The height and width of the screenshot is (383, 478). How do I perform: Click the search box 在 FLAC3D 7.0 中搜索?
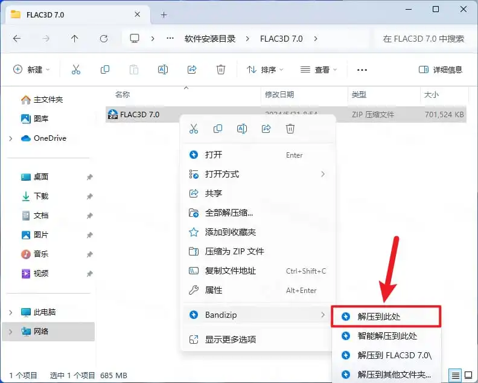(x=423, y=39)
